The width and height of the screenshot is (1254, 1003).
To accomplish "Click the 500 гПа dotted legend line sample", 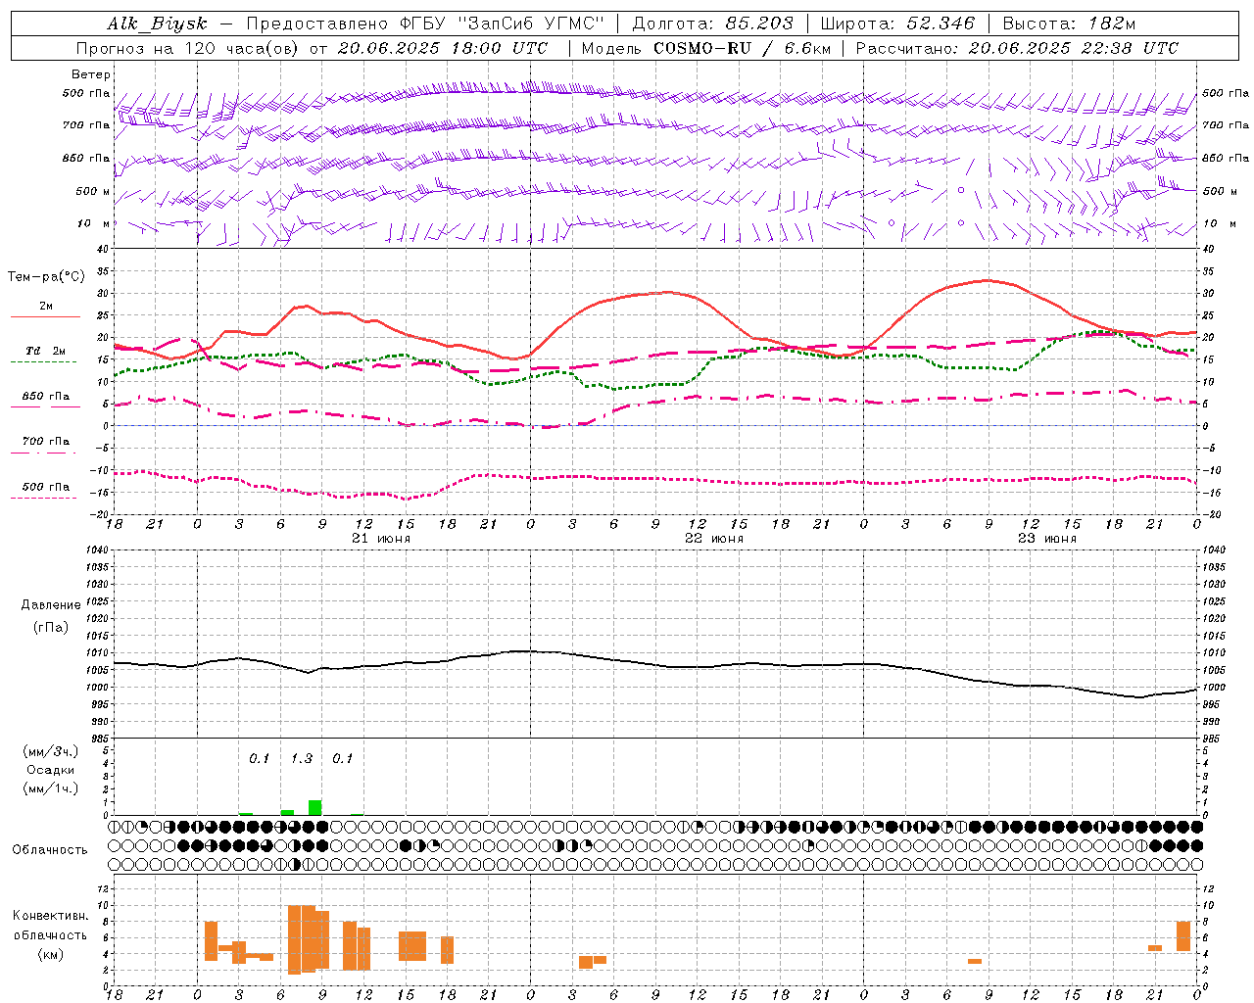I will (x=43, y=498).
